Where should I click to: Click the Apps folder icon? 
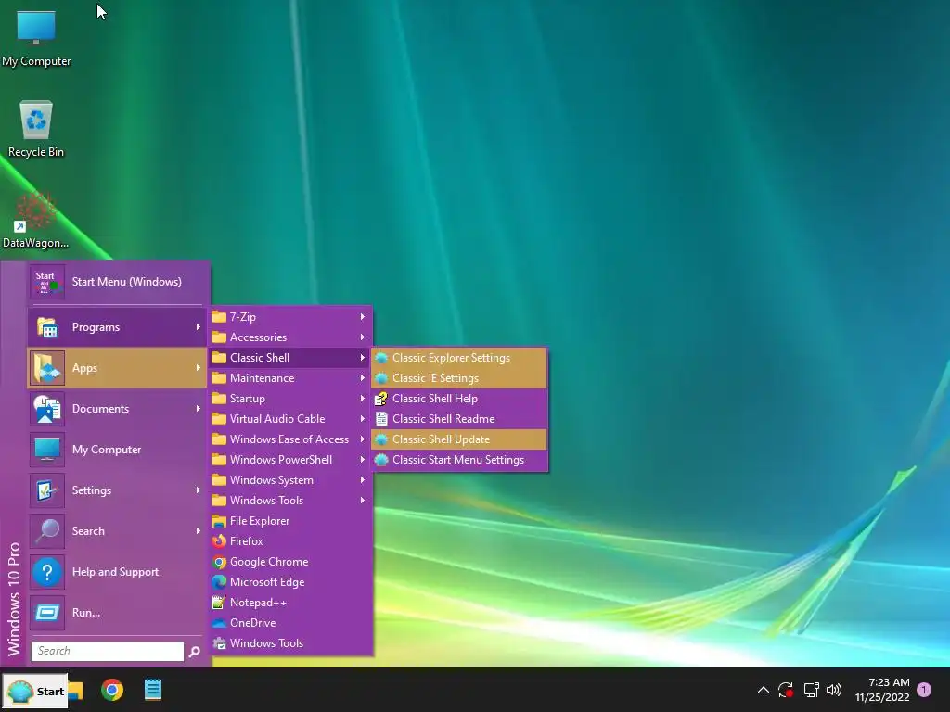click(x=46, y=368)
